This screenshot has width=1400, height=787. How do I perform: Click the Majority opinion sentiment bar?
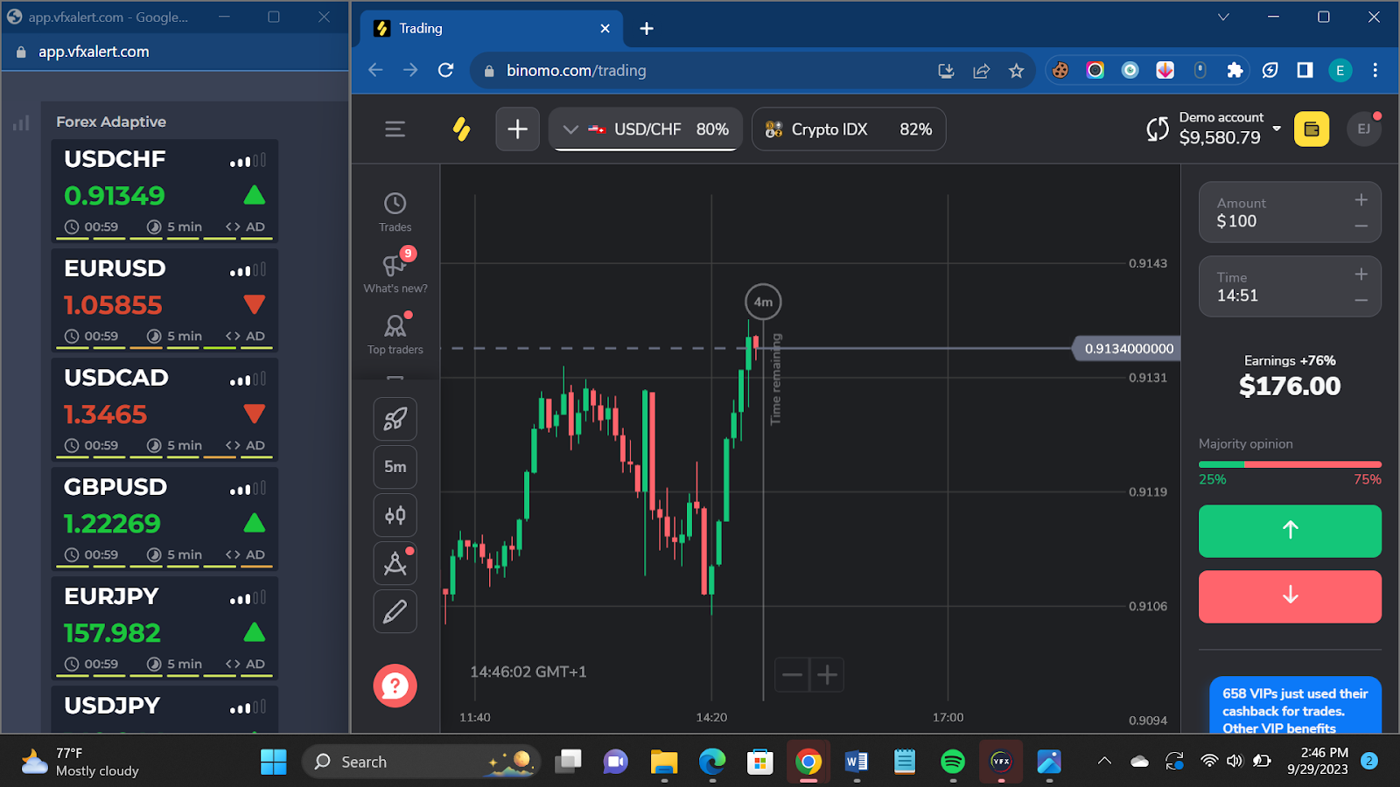point(1290,464)
